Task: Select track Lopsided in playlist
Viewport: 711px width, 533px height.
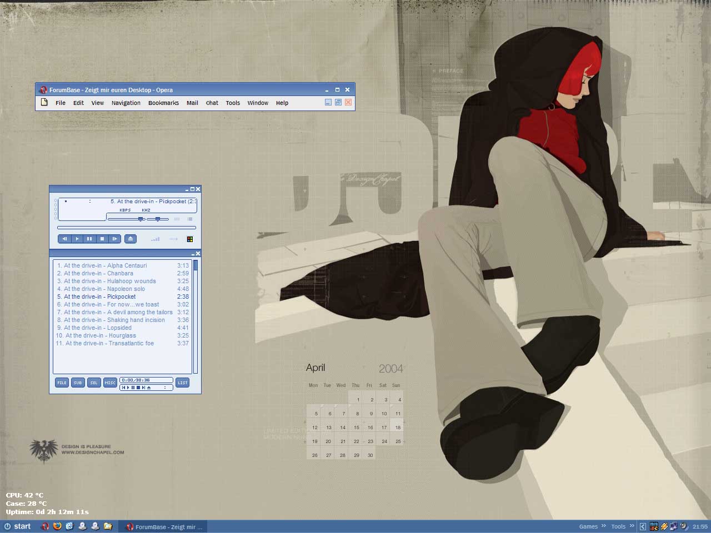Action: (123, 328)
